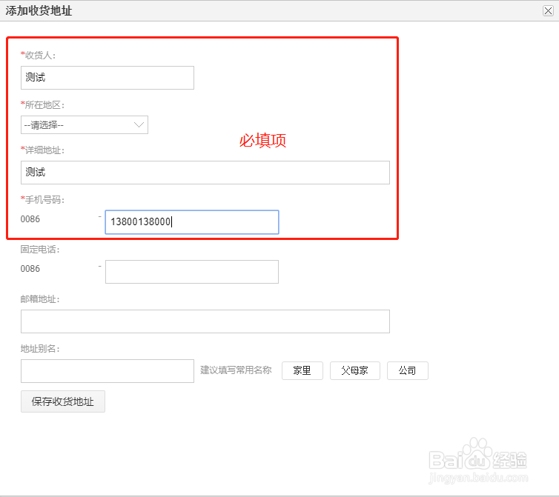Click the *手机号码 label
559x497 pixels.
pos(42,200)
